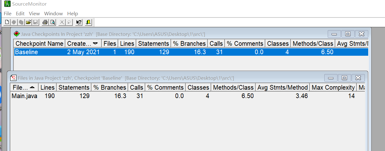Viewport: 385px width, 151px height.
Task: Click Main.java's Avg Stmts/Method value 3.46
Action: [x=302, y=96]
